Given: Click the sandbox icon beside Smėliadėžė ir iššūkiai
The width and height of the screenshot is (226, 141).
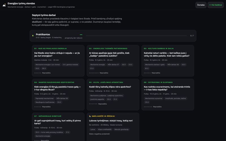Looking at the screenshot, I should tap(90, 116).
